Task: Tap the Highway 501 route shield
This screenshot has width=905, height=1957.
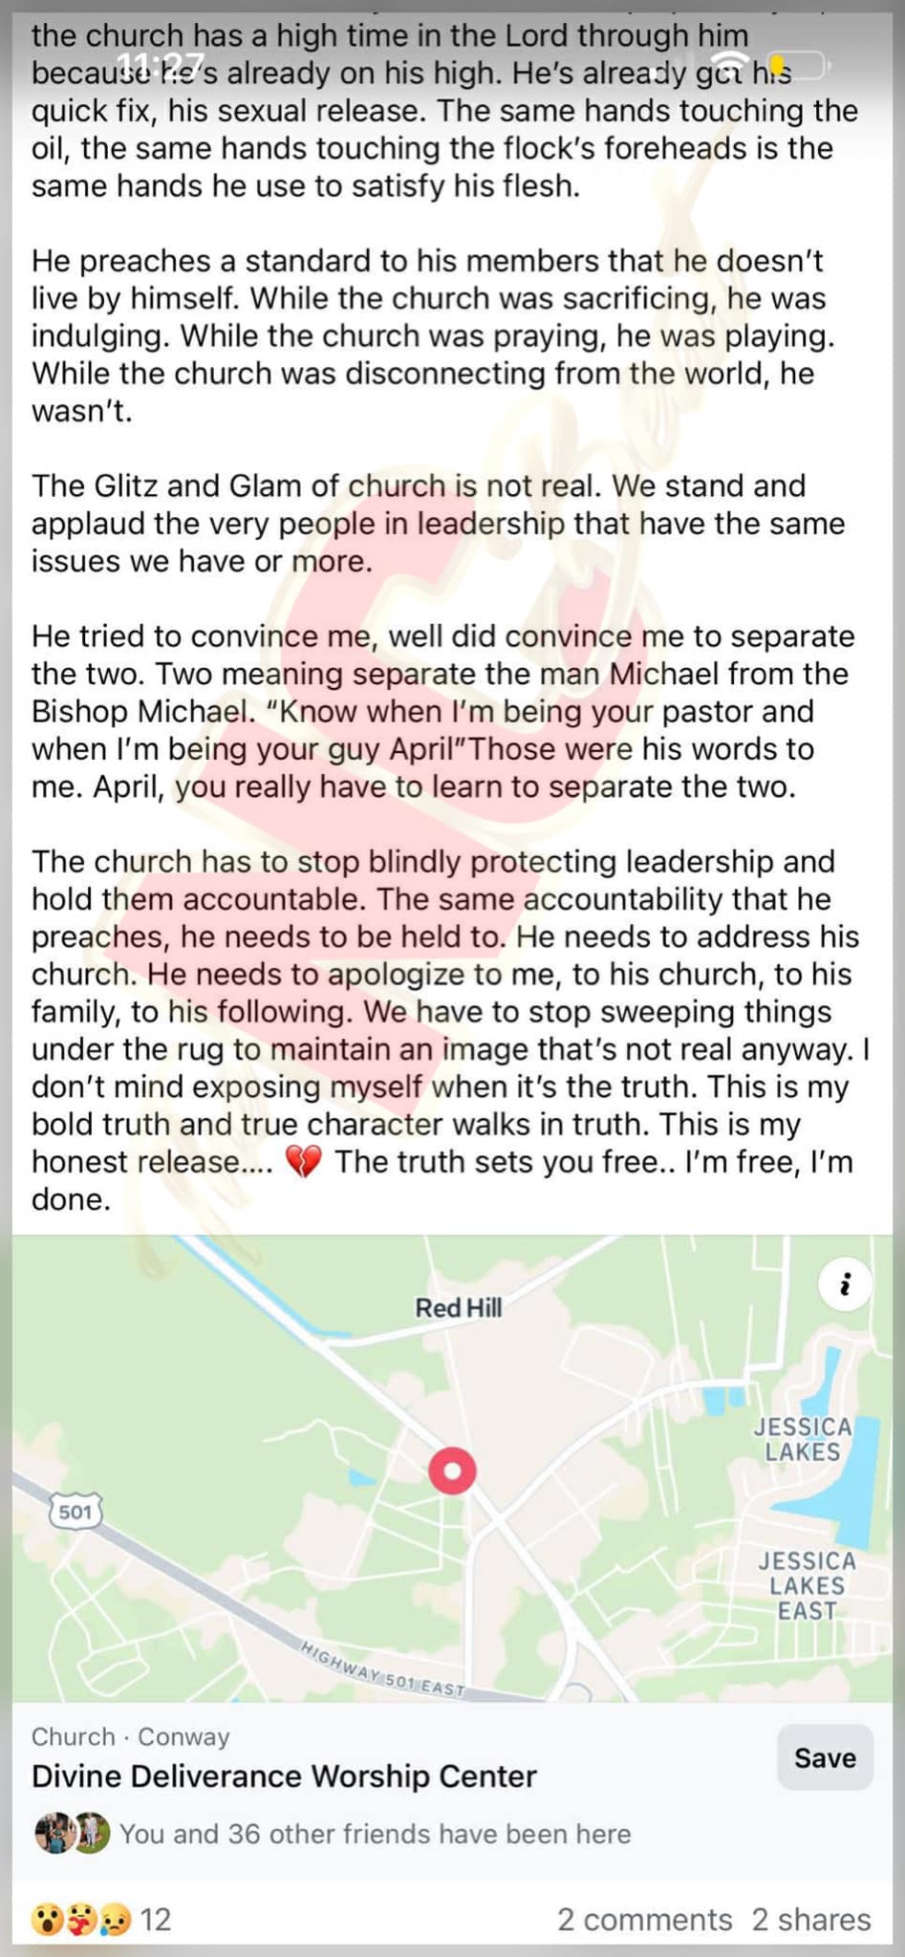Action: [x=75, y=1512]
